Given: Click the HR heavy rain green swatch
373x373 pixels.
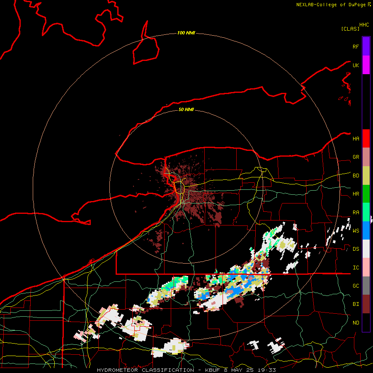Looking at the screenshot, I should 366,194.
